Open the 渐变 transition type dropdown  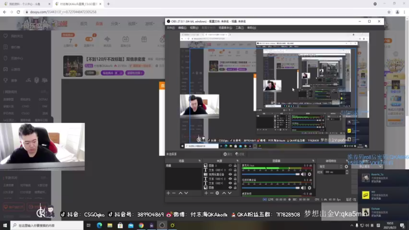click(x=330, y=167)
